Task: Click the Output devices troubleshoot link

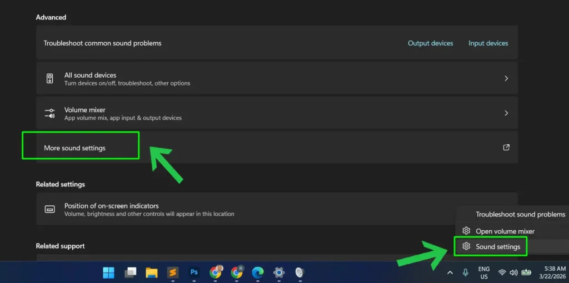Action: pyautogui.click(x=431, y=43)
